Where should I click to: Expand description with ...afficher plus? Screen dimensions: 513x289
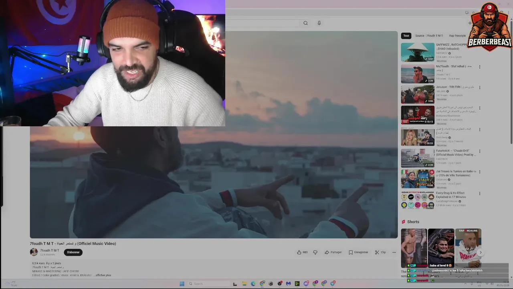pos(102,275)
